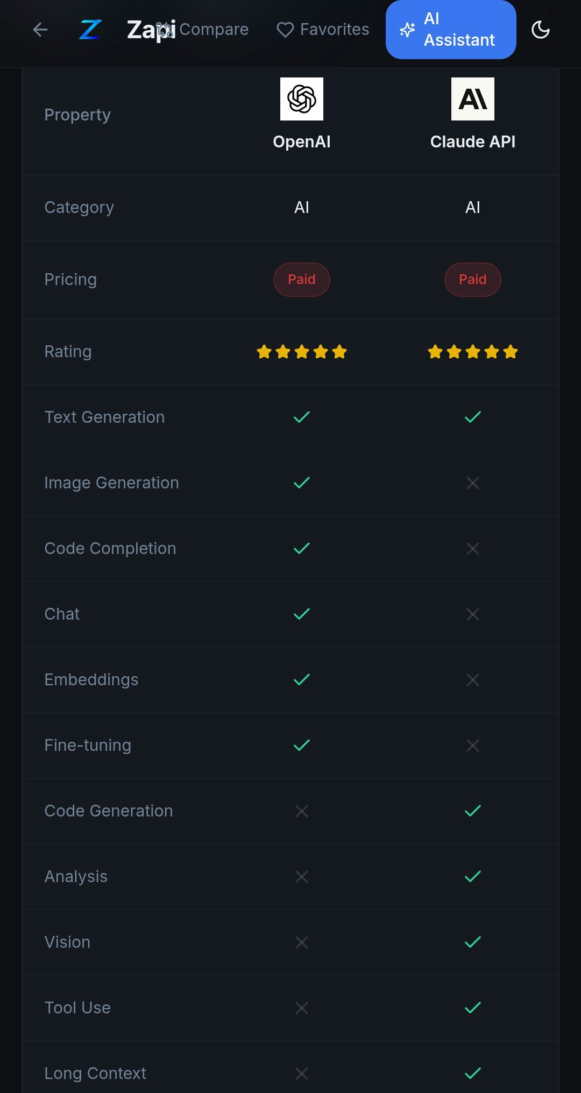Switch to the Compare tab

tap(215, 30)
